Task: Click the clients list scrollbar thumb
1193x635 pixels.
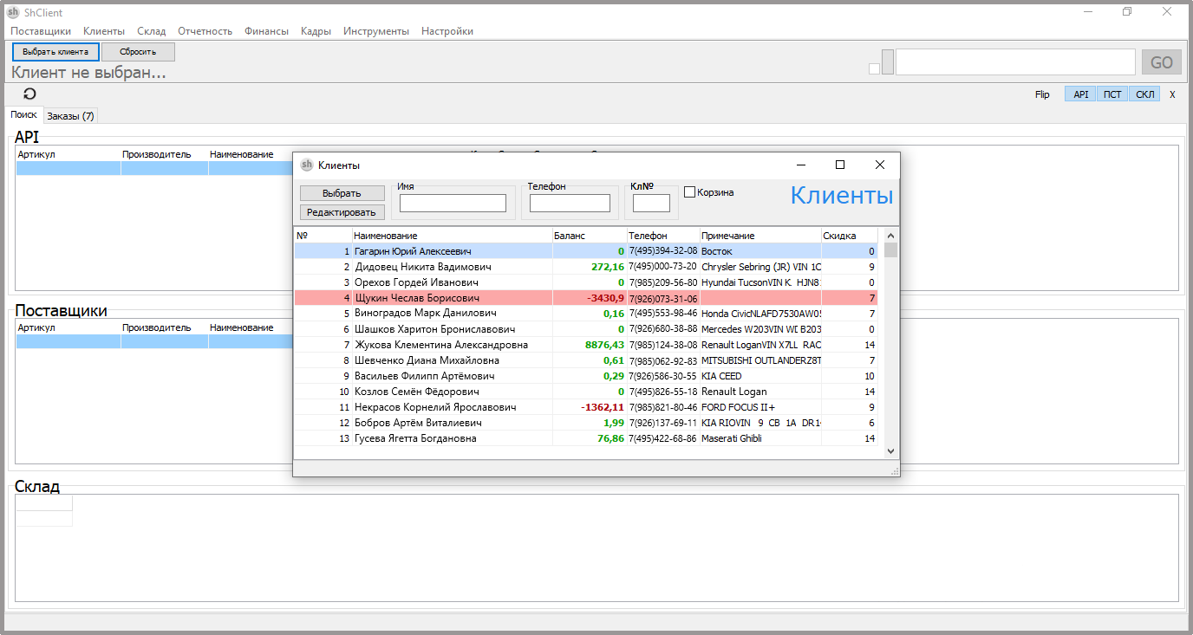Action: pyautogui.click(x=890, y=250)
